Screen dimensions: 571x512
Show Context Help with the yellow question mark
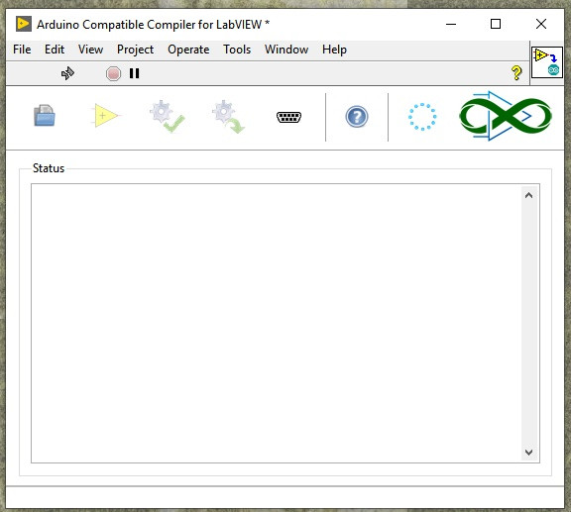pyautogui.click(x=516, y=72)
